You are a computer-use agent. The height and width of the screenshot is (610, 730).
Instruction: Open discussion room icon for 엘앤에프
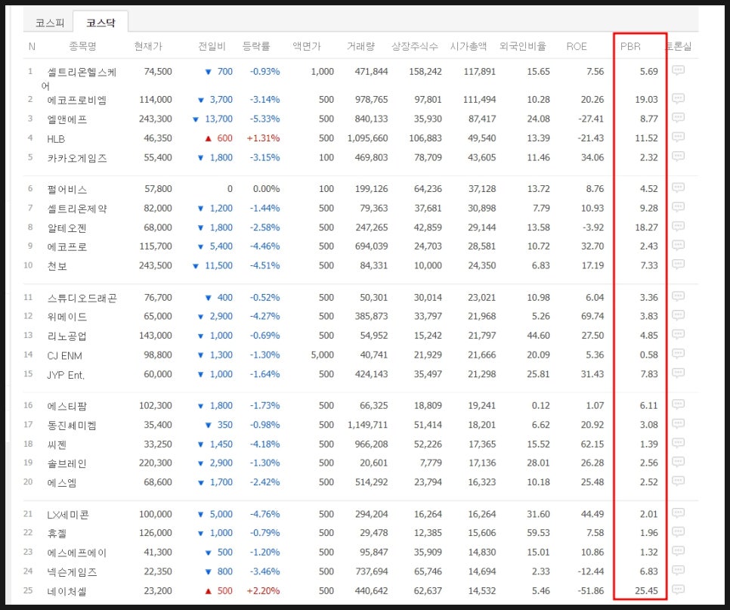tap(678, 118)
